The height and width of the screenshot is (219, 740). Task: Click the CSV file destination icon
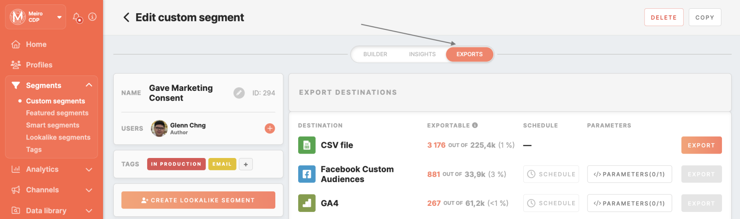coord(307,145)
